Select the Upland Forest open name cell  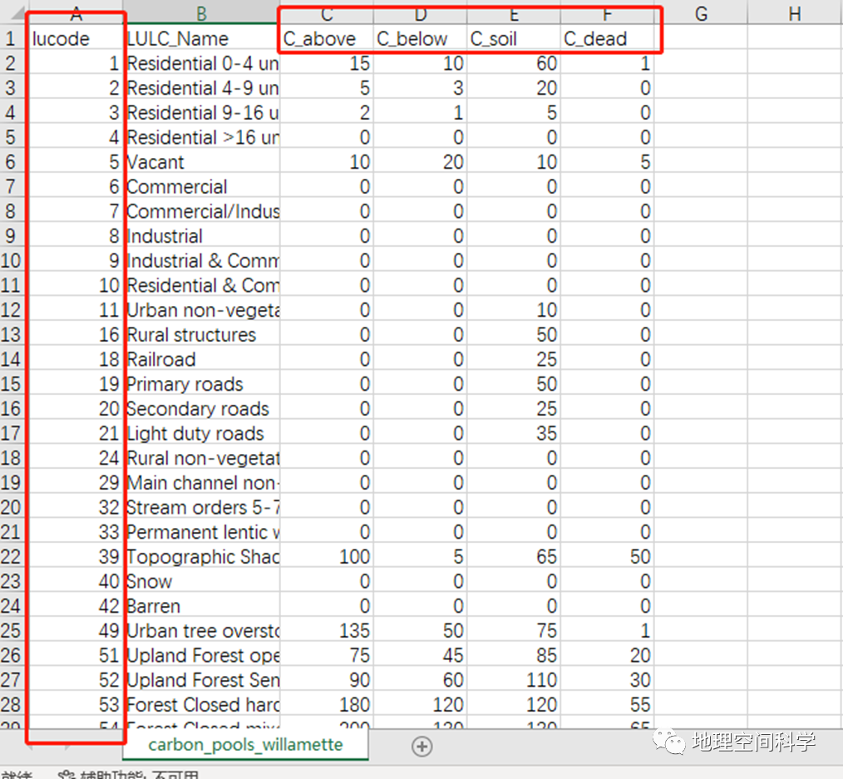coord(202,655)
